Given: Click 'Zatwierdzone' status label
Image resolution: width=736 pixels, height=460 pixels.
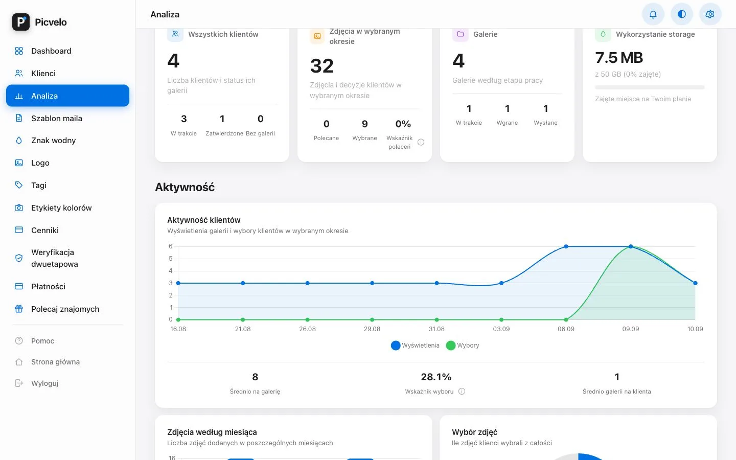Looking at the screenshot, I should [x=224, y=133].
